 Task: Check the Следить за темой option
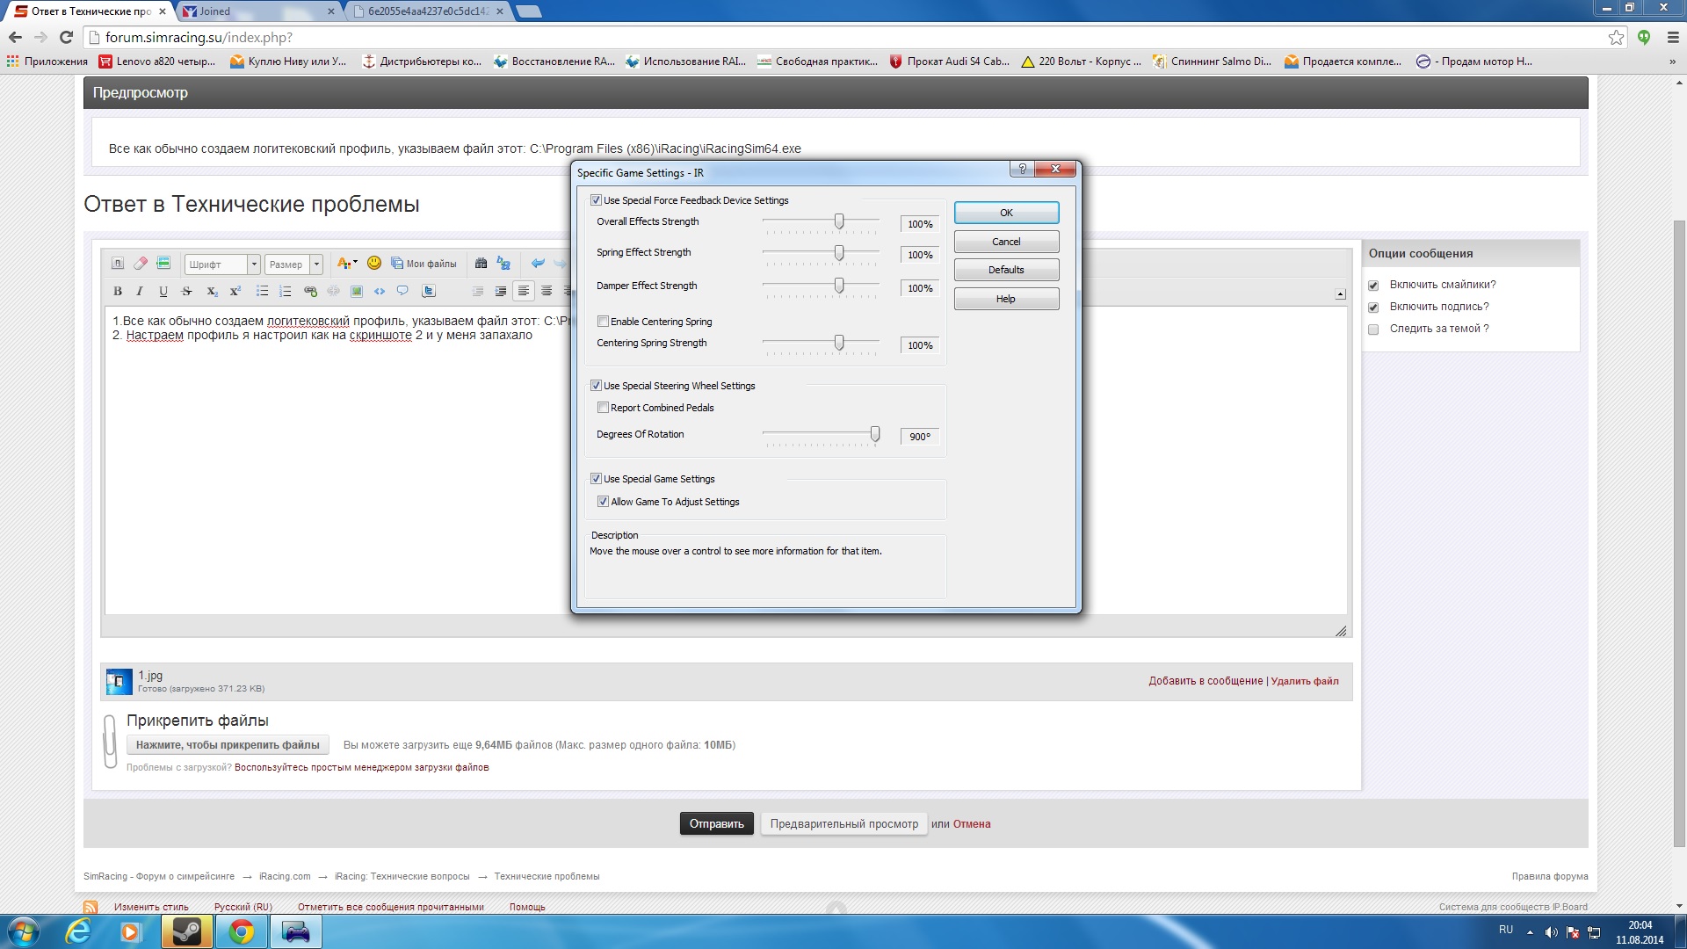1373,330
